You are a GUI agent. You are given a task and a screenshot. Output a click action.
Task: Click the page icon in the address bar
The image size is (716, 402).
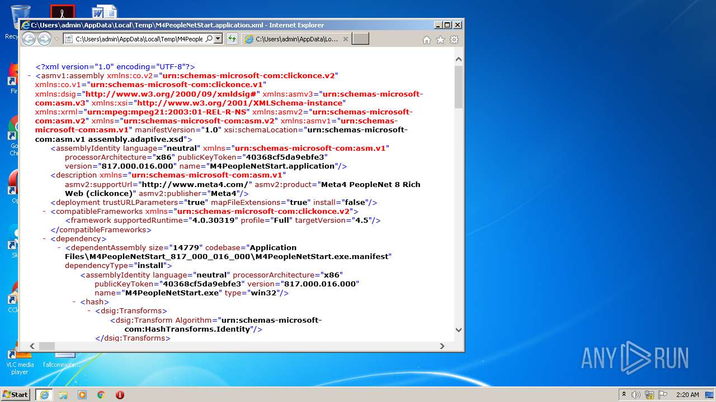pos(68,39)
